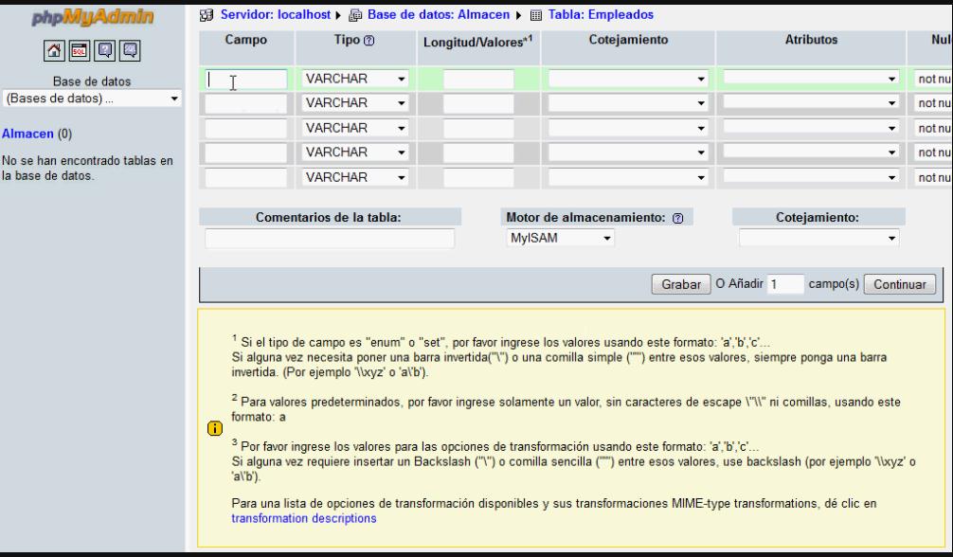Viewport: 953px width, 557px height.
Task: Click the help icon beside Motor de almacenamiento
Action: pos(677,218)
